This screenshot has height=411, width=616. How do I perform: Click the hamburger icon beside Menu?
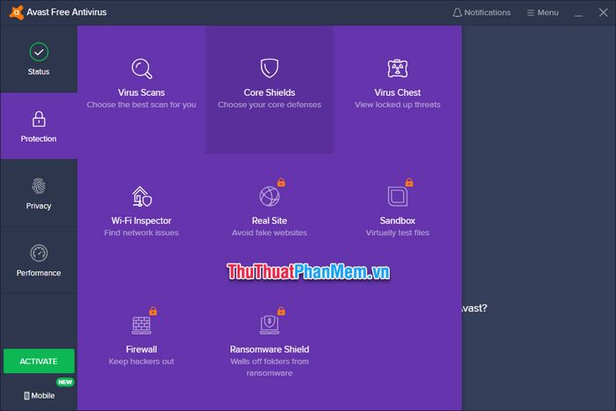pyautogui.click(x=531, y=13)
